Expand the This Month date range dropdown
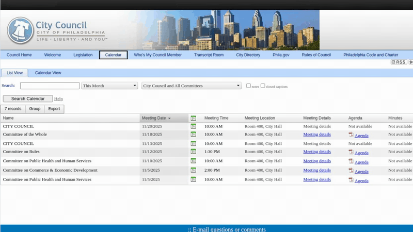The image size is (413, 232). [109, 86]
